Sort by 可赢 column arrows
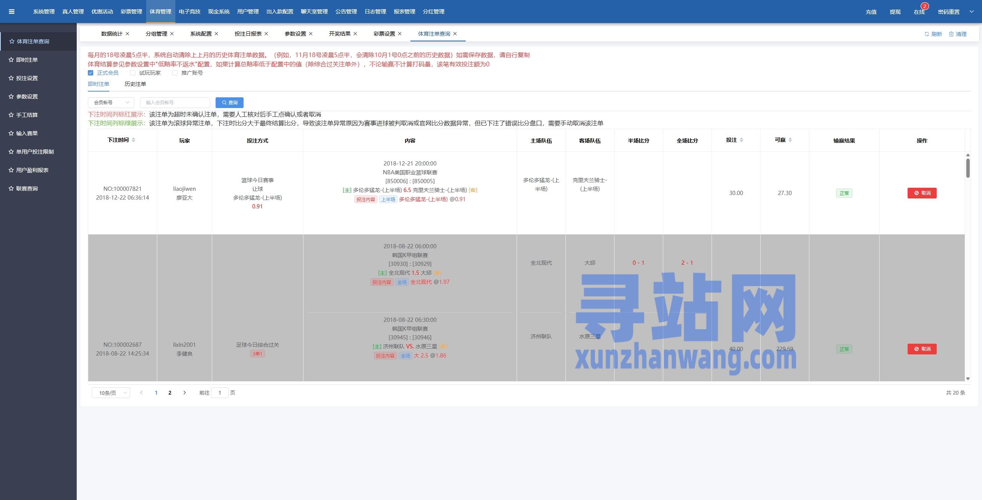This screenshot has height=500, width=982. point(790,140)
